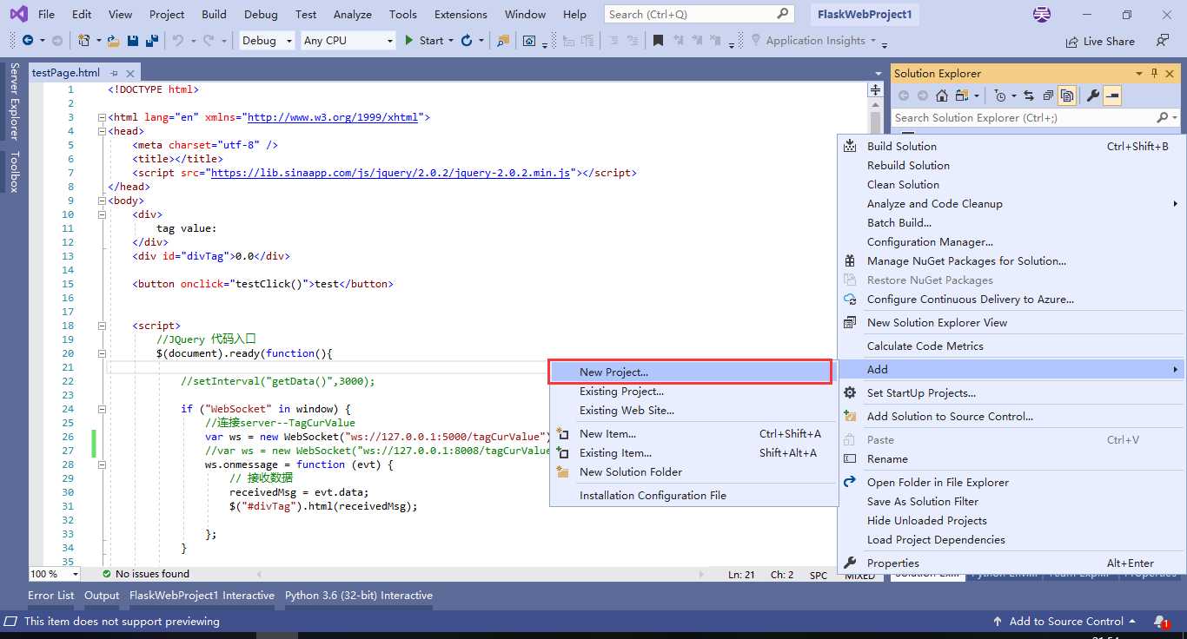
Task: Toggle Auto Hide pin on Solution Explorer
Action: coord(1155,74)
